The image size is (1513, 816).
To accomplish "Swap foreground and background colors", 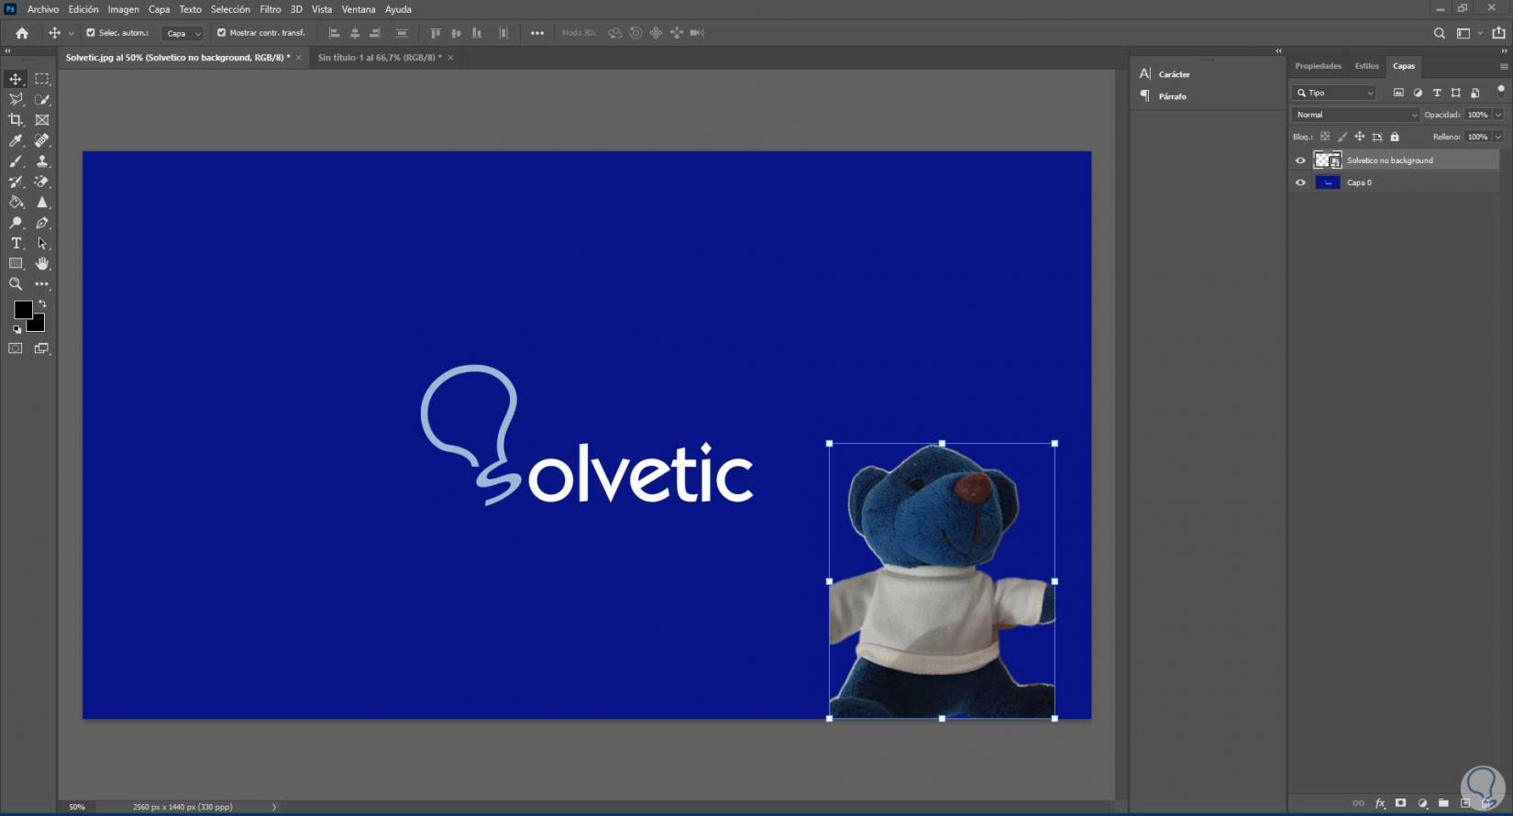I will (x=42, y=303).
